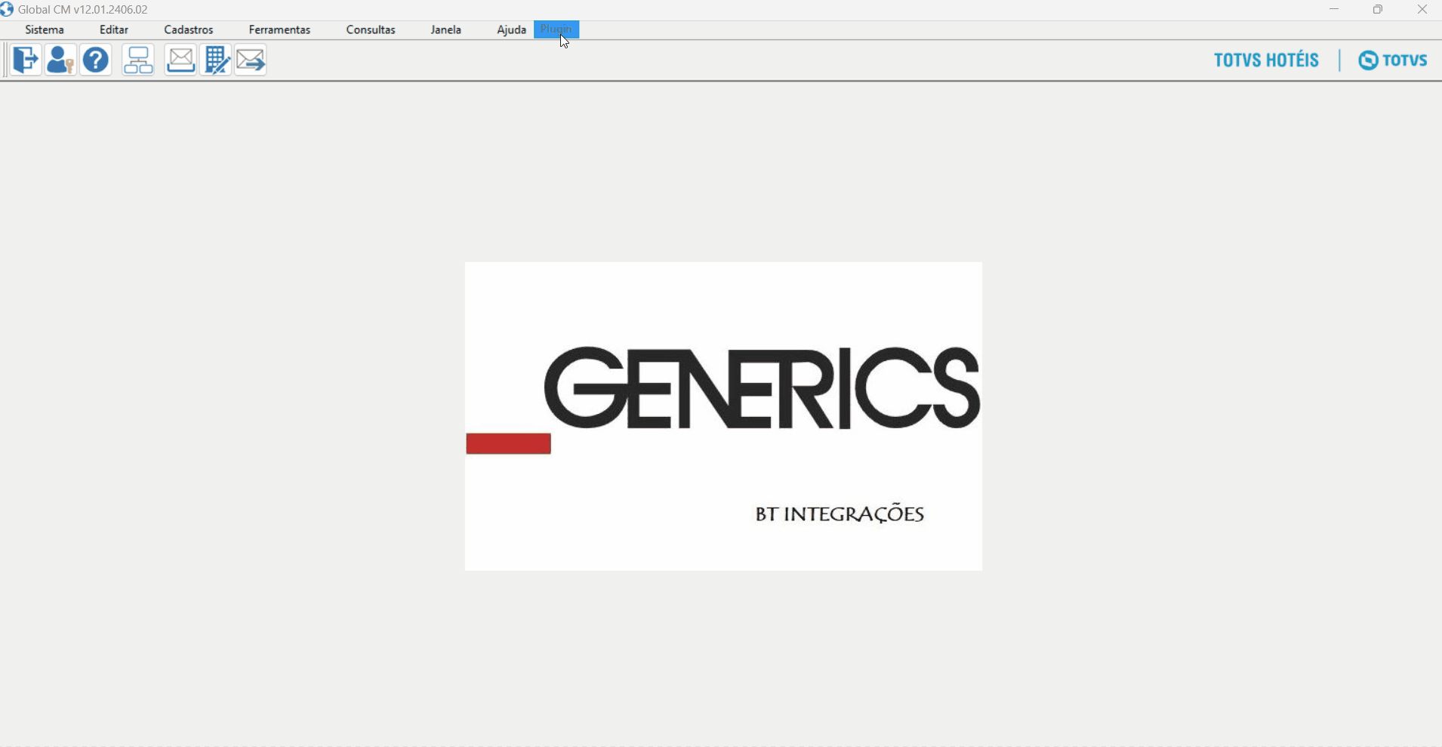The width and height of the screenshot is (1442, 747).
Task: Open the highlighted Plugin menu
Action: point(556,29)
